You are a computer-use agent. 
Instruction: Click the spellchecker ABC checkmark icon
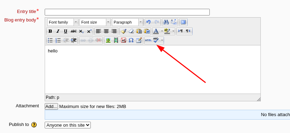[x=156, y=40]
